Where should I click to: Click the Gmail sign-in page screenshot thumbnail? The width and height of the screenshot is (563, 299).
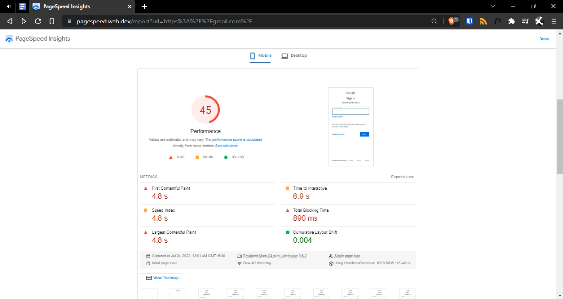(x=351, y=127)
